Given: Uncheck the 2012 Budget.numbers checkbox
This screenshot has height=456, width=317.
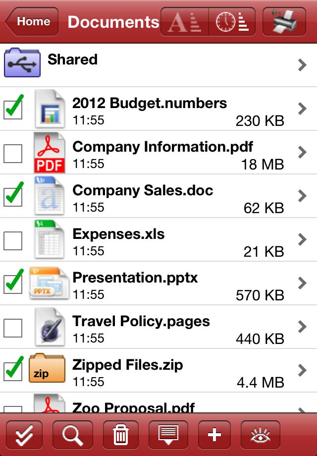Looking at the screenshot, I should pos(13,109).
